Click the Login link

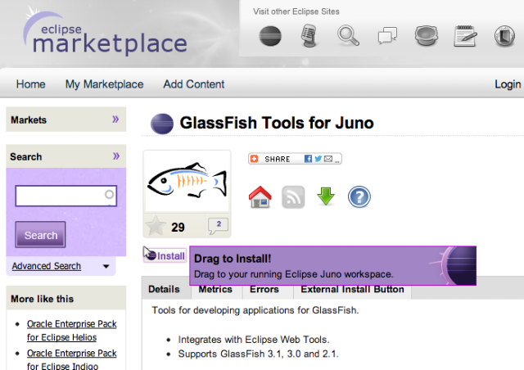pyautogui.click(x=508, y=84)
